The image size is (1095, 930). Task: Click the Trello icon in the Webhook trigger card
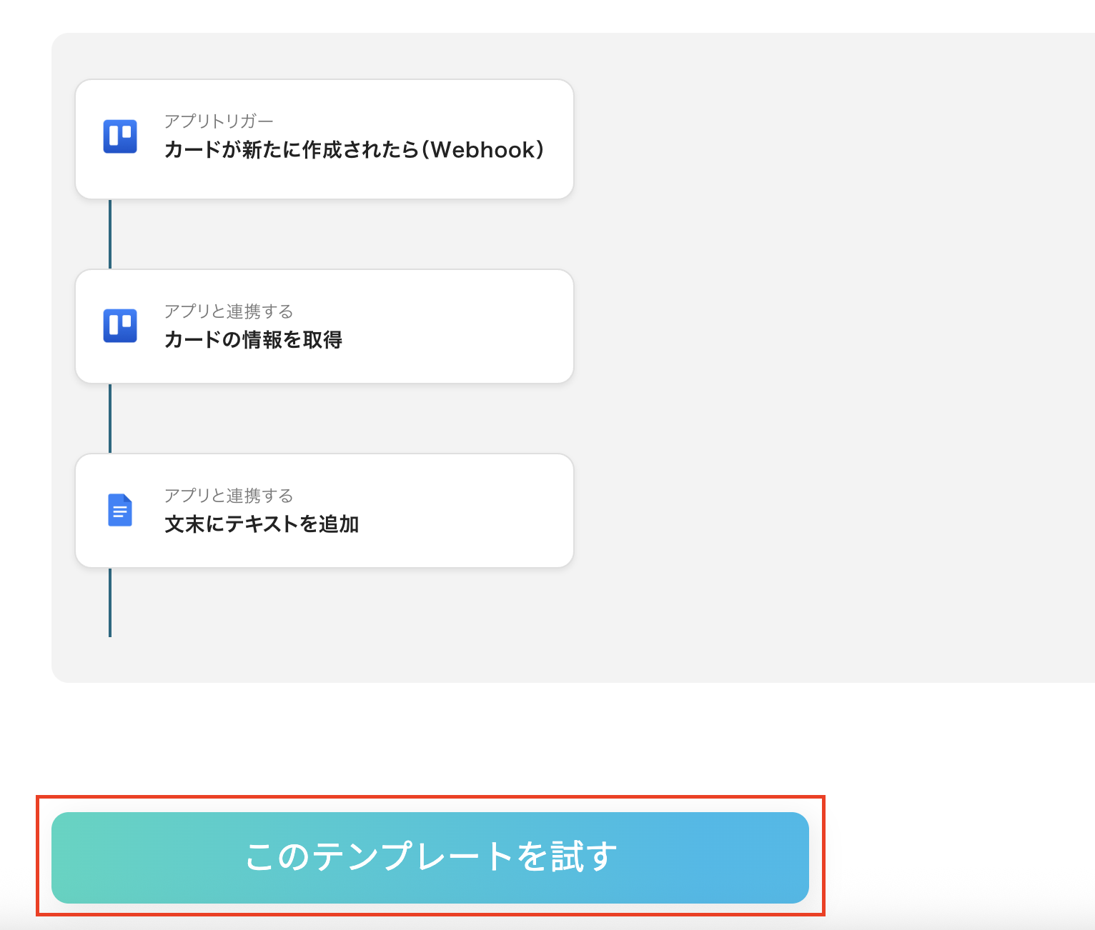point(120,136)
